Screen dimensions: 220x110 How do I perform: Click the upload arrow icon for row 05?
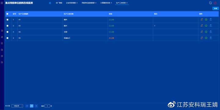click(x=211, y=38)
